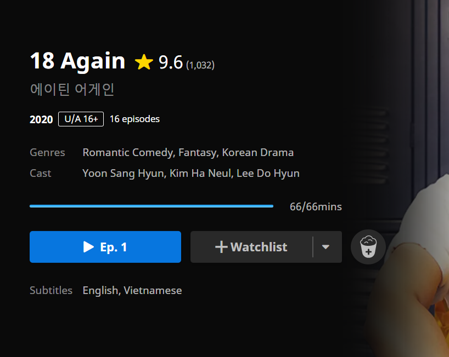
Task: Expand the Watchlist dropdown arrow
Action: [325, 247]
